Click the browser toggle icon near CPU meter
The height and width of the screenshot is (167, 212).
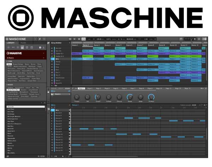tap(181, 39)
